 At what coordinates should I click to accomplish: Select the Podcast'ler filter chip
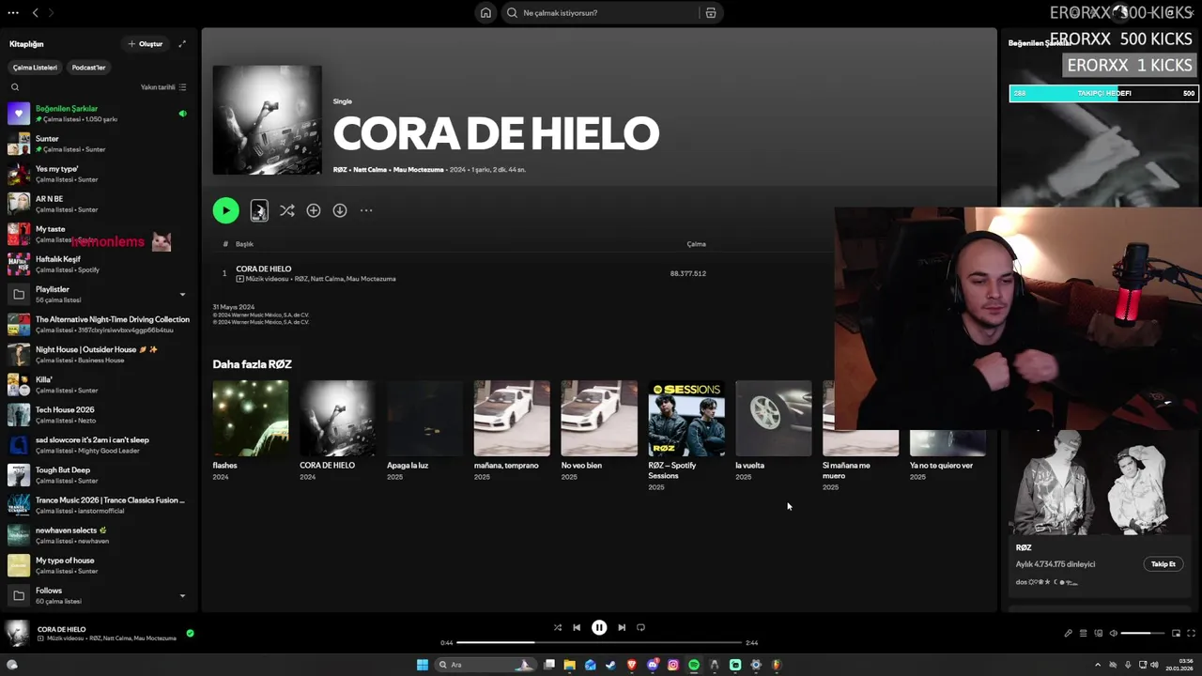[89, 68]
